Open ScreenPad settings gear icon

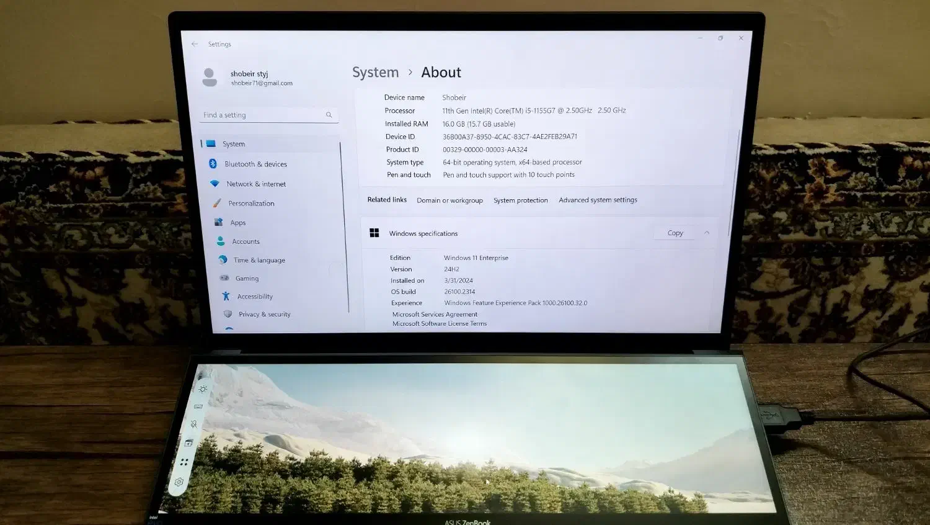179,482
